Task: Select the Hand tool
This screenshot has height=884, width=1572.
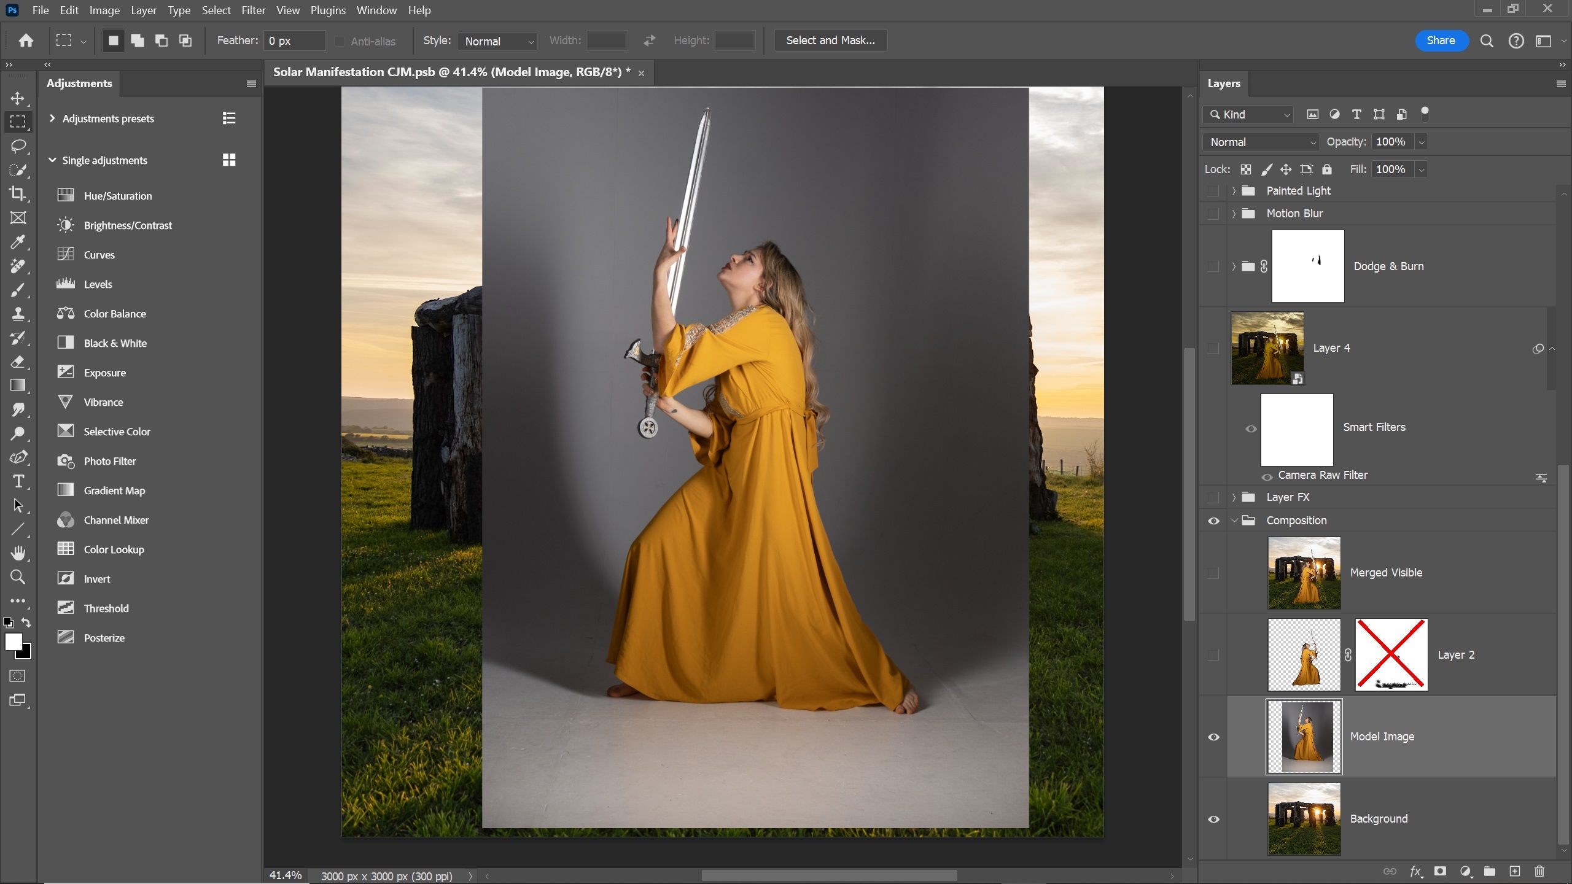Action: coord(18,553)
